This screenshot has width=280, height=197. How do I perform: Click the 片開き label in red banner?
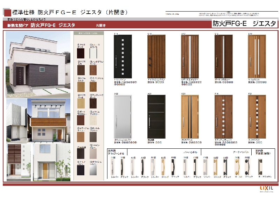coord(101,26)
